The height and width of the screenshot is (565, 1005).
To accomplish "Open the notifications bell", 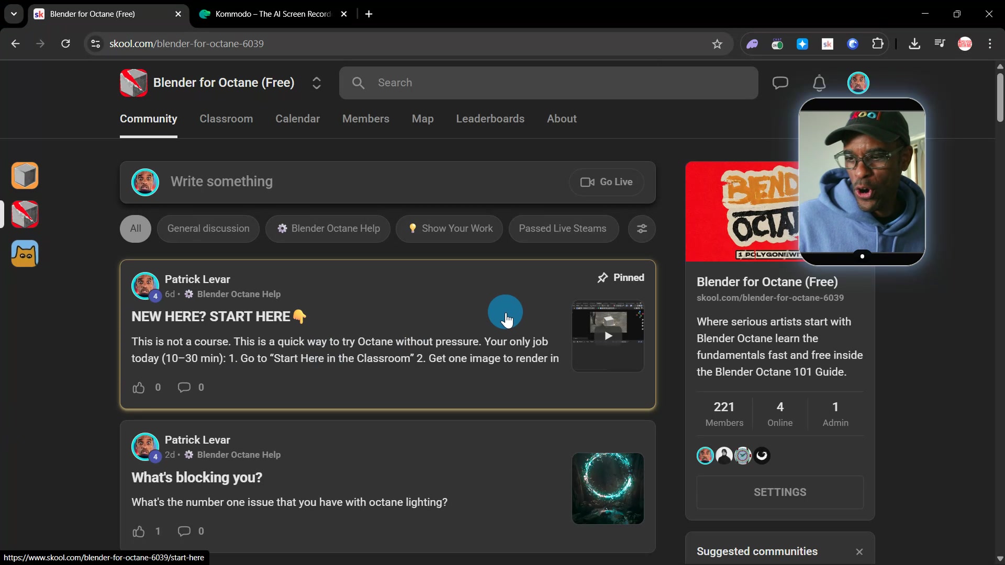I will 819,83.
